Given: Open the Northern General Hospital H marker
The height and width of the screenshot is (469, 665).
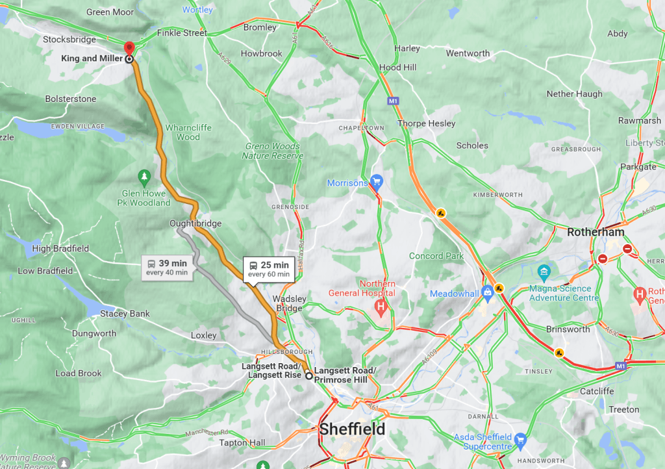Looking at the screenshot, I should tap(381, 307).
